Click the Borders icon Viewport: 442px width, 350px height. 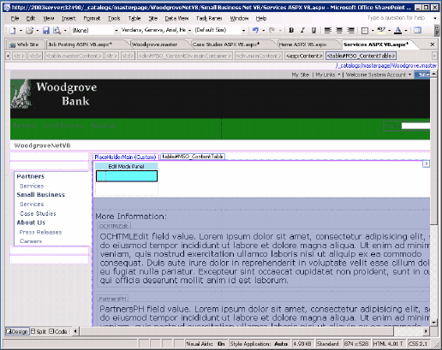click(x=365, y=30)
